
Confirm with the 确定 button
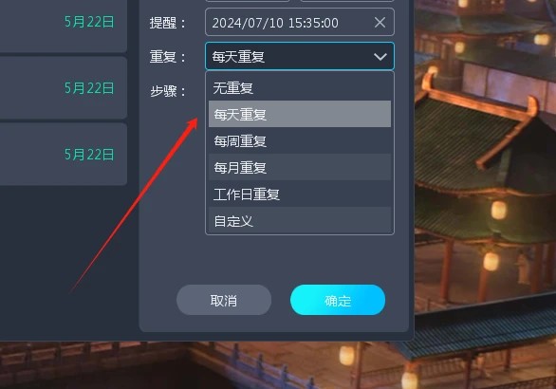click(x=338, y=300)
